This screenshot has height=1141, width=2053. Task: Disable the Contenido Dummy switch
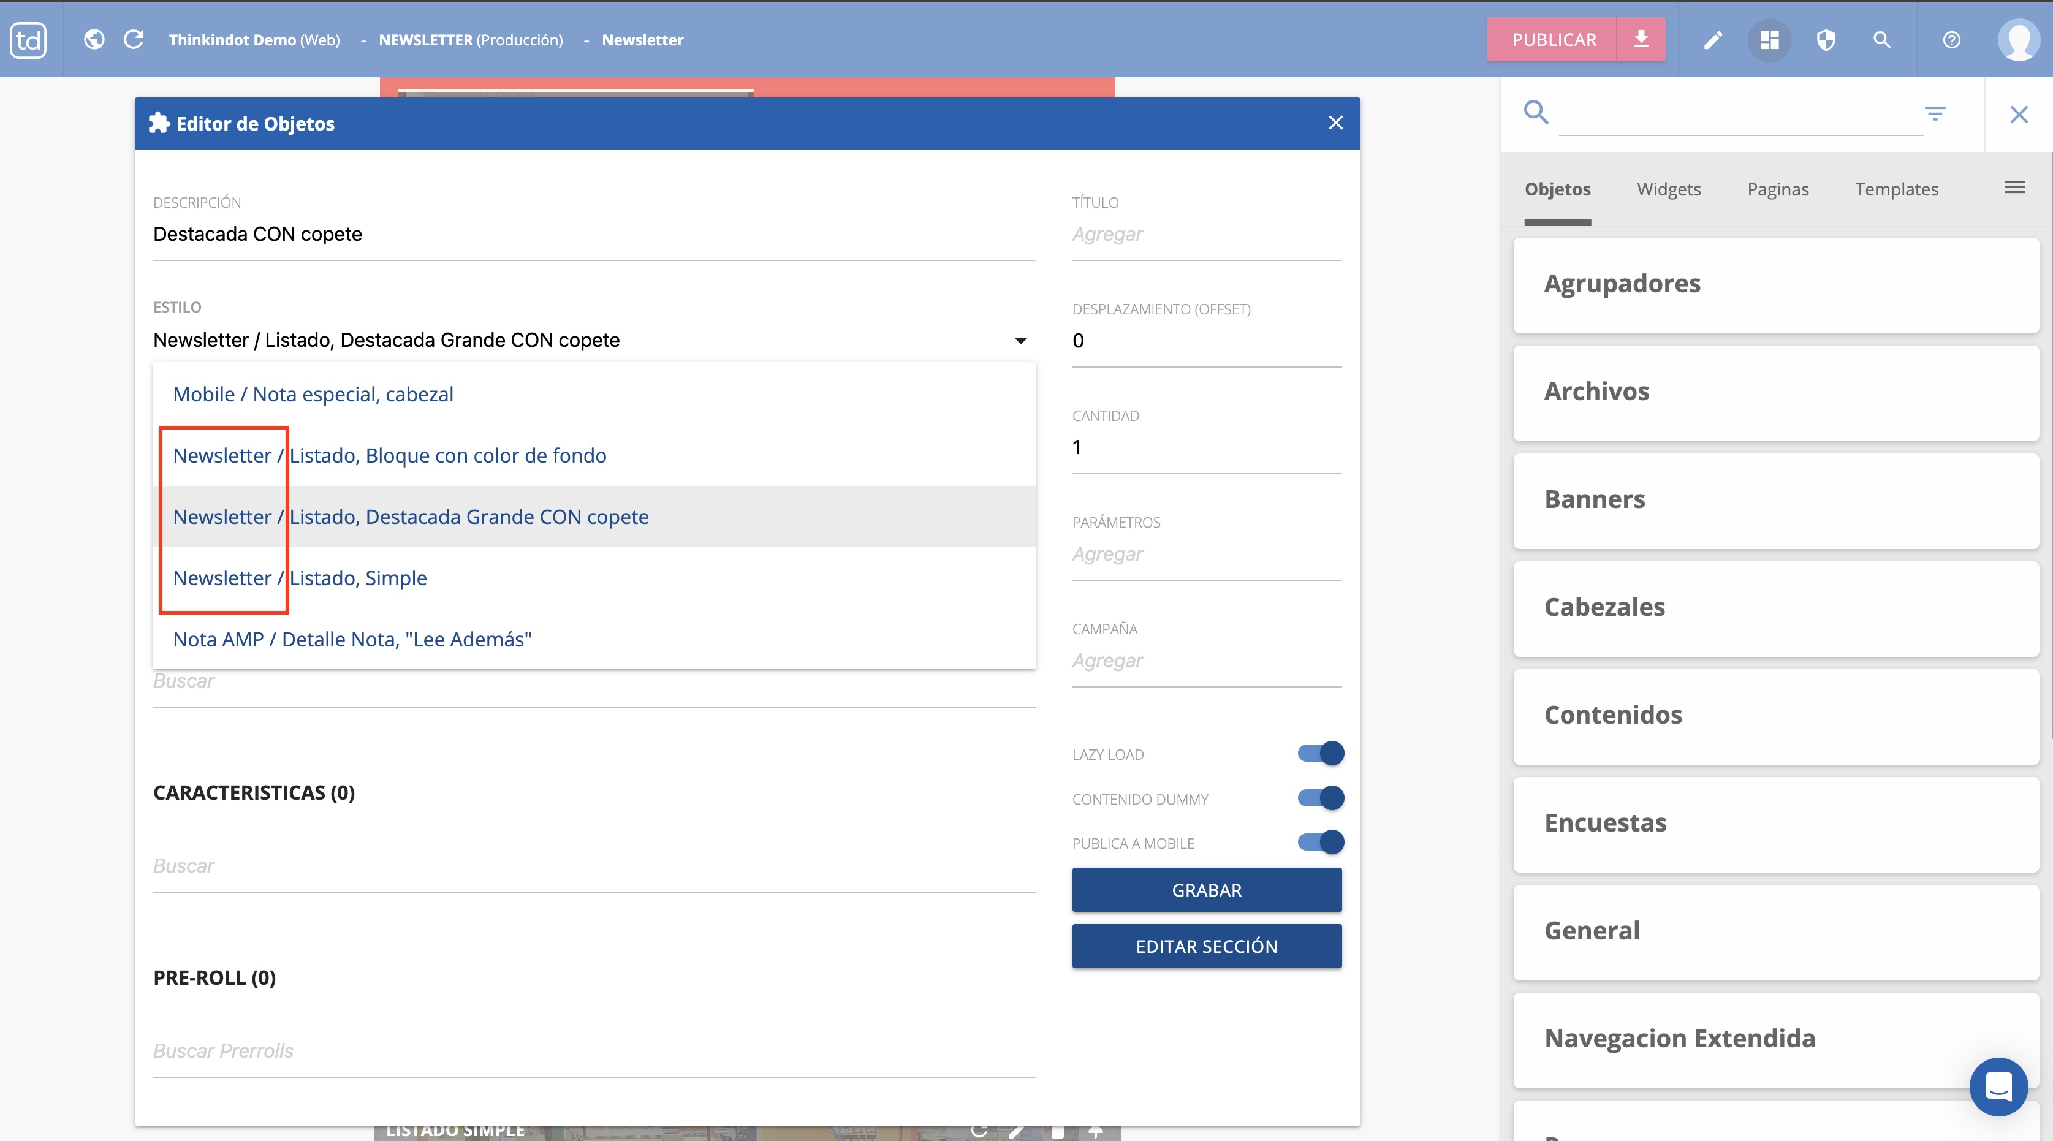tap(1321, 798)
